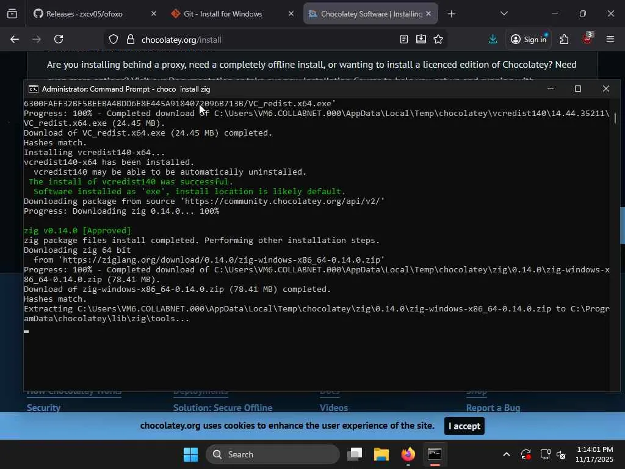Viewport: 625px width, 469px height.
Task: Open the clock and date flyout
Action: click(594, 454)
